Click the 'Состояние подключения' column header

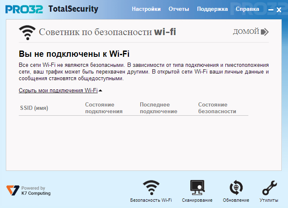[x=104, y=108]
